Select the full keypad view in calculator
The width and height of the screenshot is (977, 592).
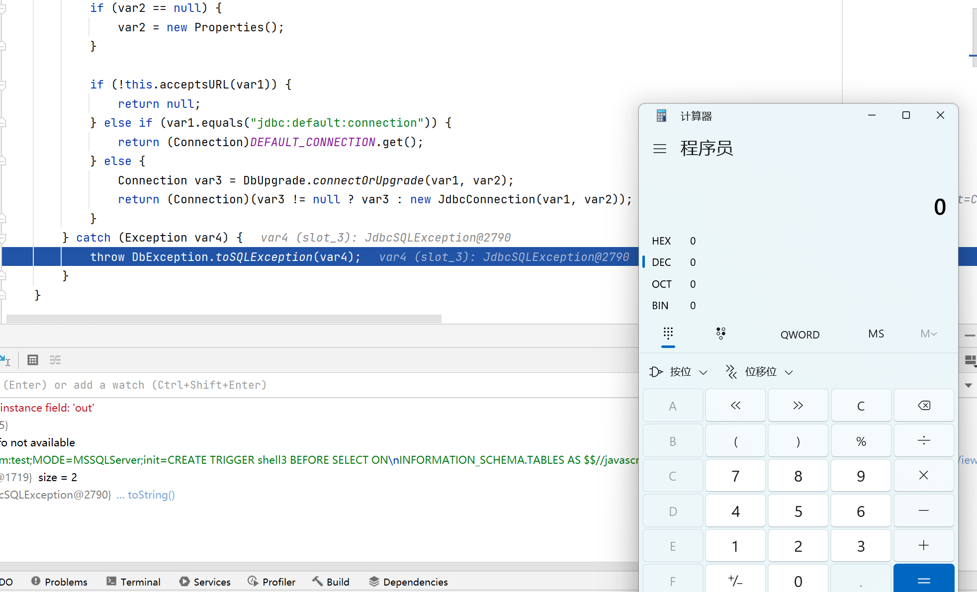click(x=668, y=334)
